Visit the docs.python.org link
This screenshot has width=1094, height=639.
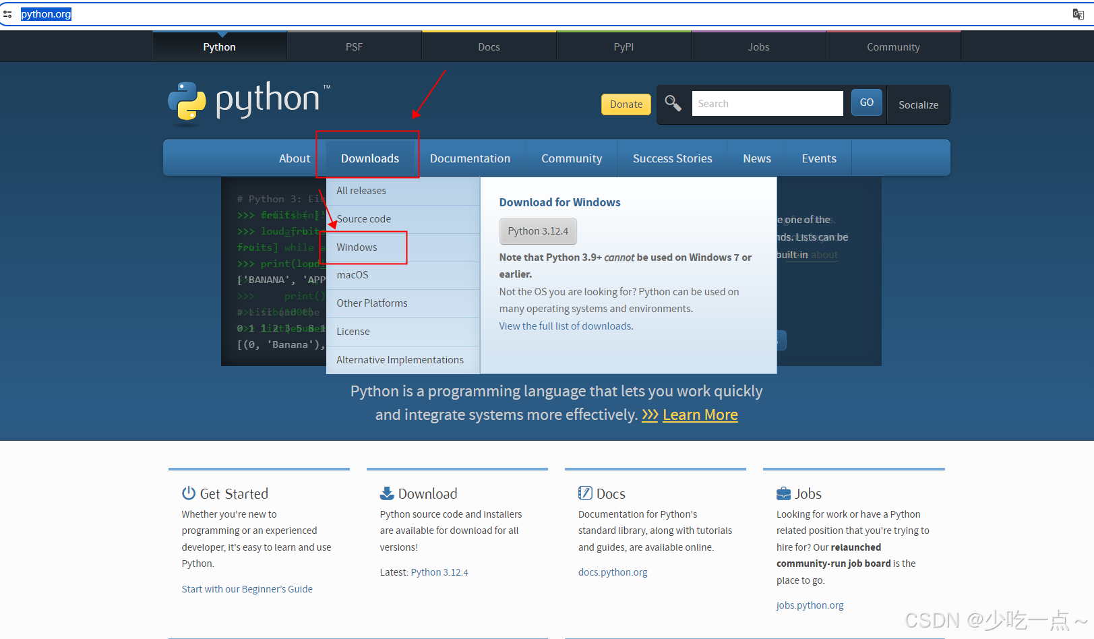[613, 572]
